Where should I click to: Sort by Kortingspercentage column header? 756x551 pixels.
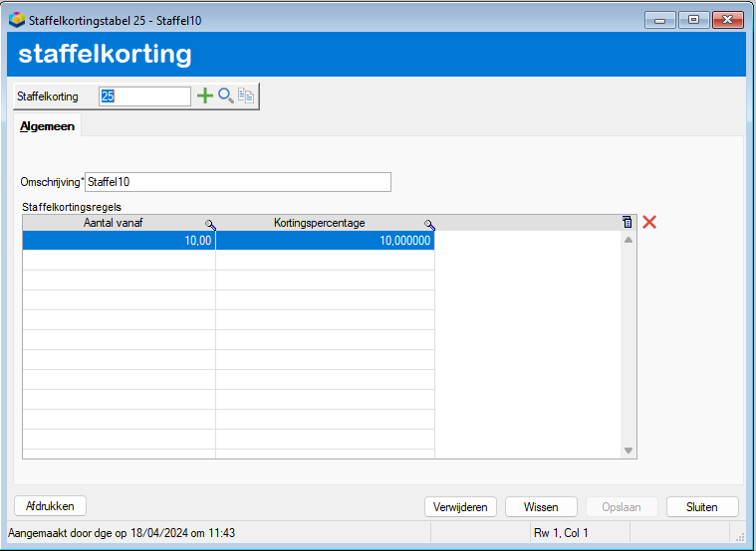pyautogui.click(x=319, y=223)
